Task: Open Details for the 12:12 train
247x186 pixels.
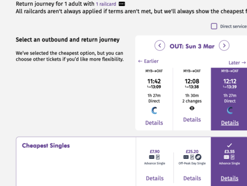Action: (230, 123)
